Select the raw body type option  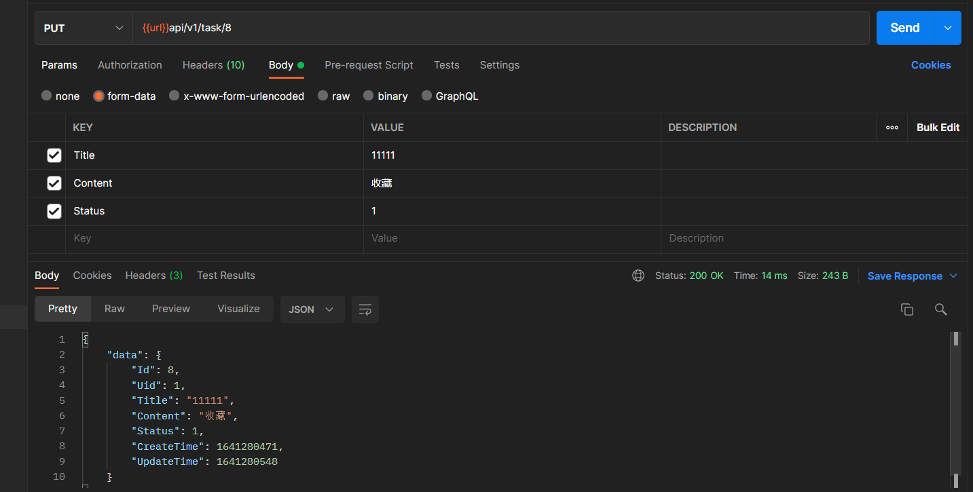(x=323, y=96)
